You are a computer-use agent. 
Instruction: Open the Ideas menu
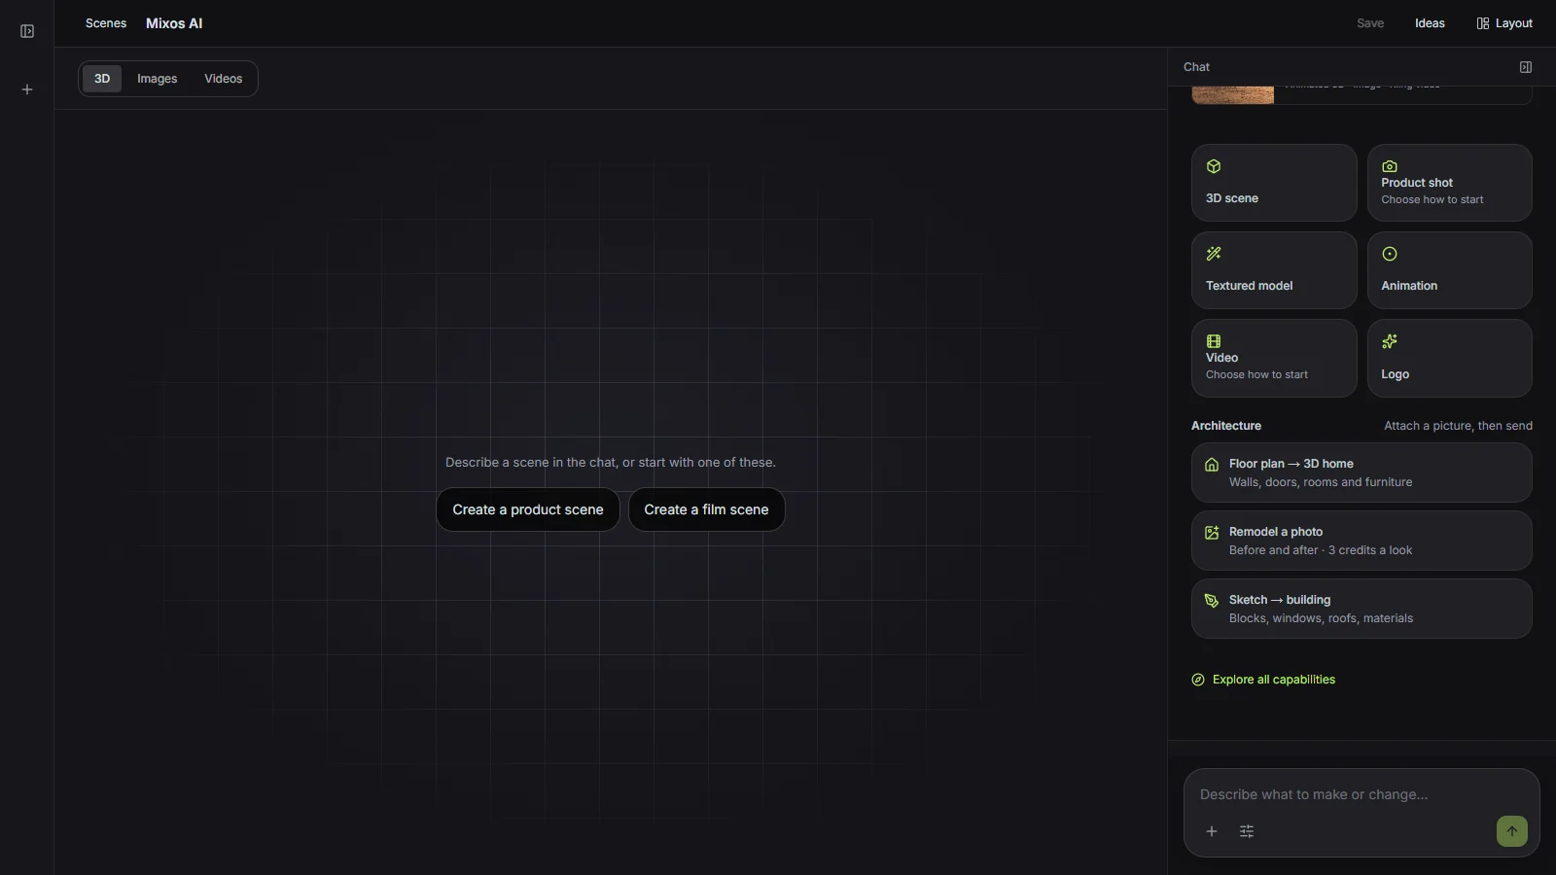click(1430, 23)
